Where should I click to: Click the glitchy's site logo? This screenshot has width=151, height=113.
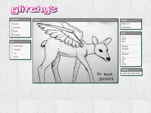pos(34,10)
